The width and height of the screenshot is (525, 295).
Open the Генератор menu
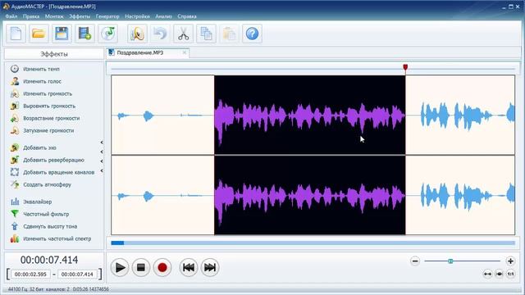point(107,16)
